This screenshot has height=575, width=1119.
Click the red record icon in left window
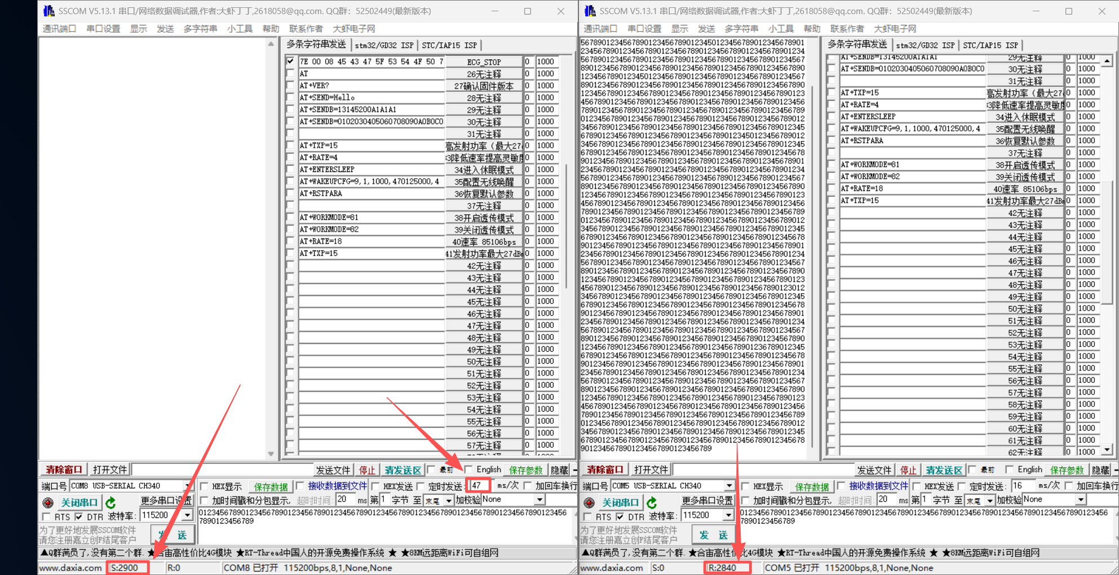pyautogui.click(x=48, y=502)
